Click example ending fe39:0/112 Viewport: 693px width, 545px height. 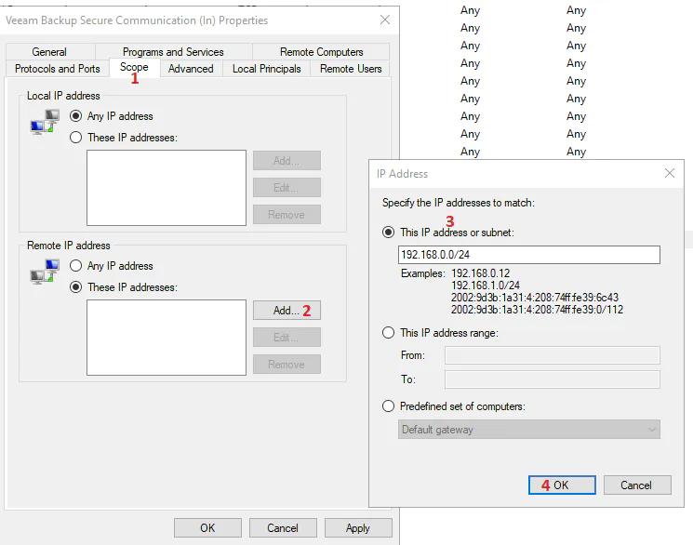537,310
